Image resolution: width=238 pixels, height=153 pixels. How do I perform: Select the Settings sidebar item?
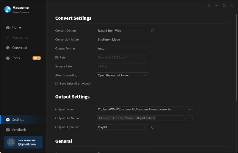(x=23, y=120)
